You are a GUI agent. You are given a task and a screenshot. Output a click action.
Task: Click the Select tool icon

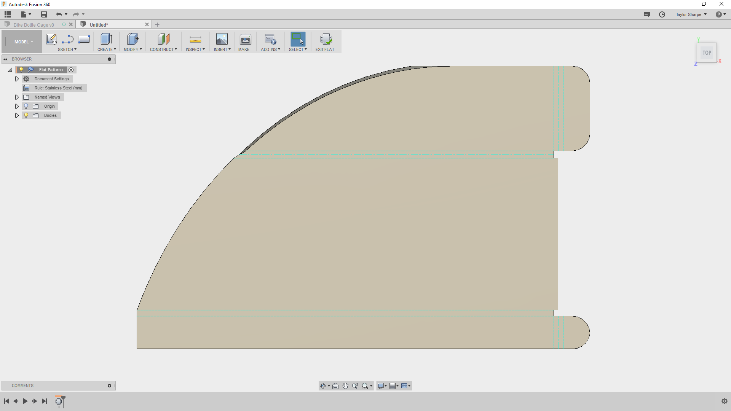point(298,39)
